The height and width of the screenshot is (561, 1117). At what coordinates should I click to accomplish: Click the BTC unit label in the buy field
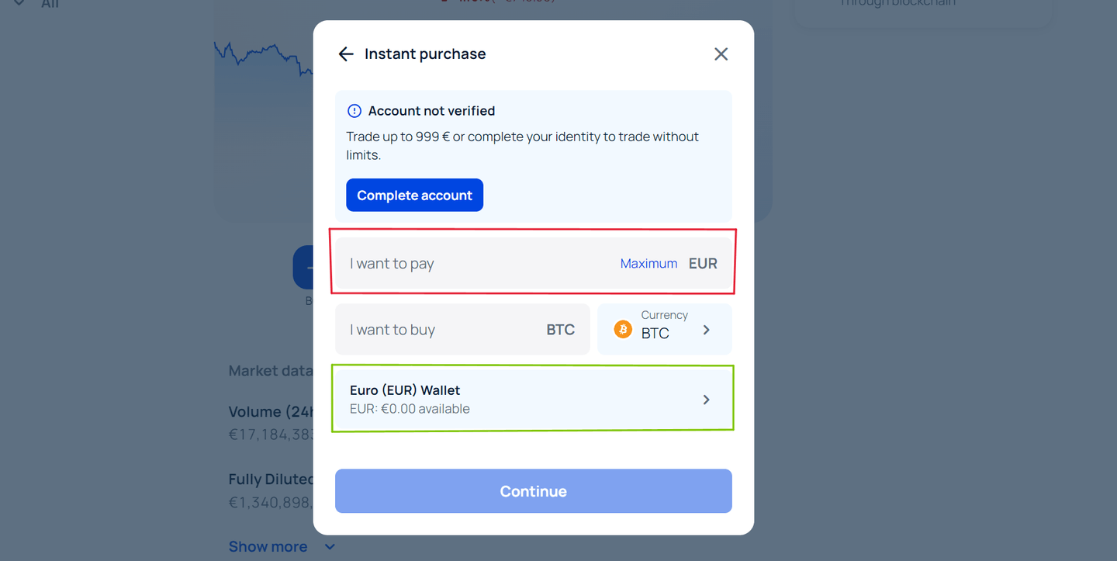560,330
